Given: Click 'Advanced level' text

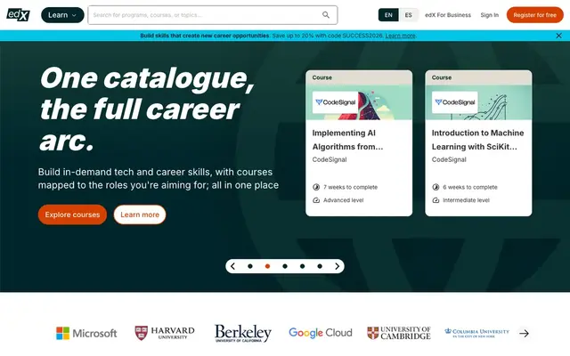Looking at the screenshot, I should (344, 200).
